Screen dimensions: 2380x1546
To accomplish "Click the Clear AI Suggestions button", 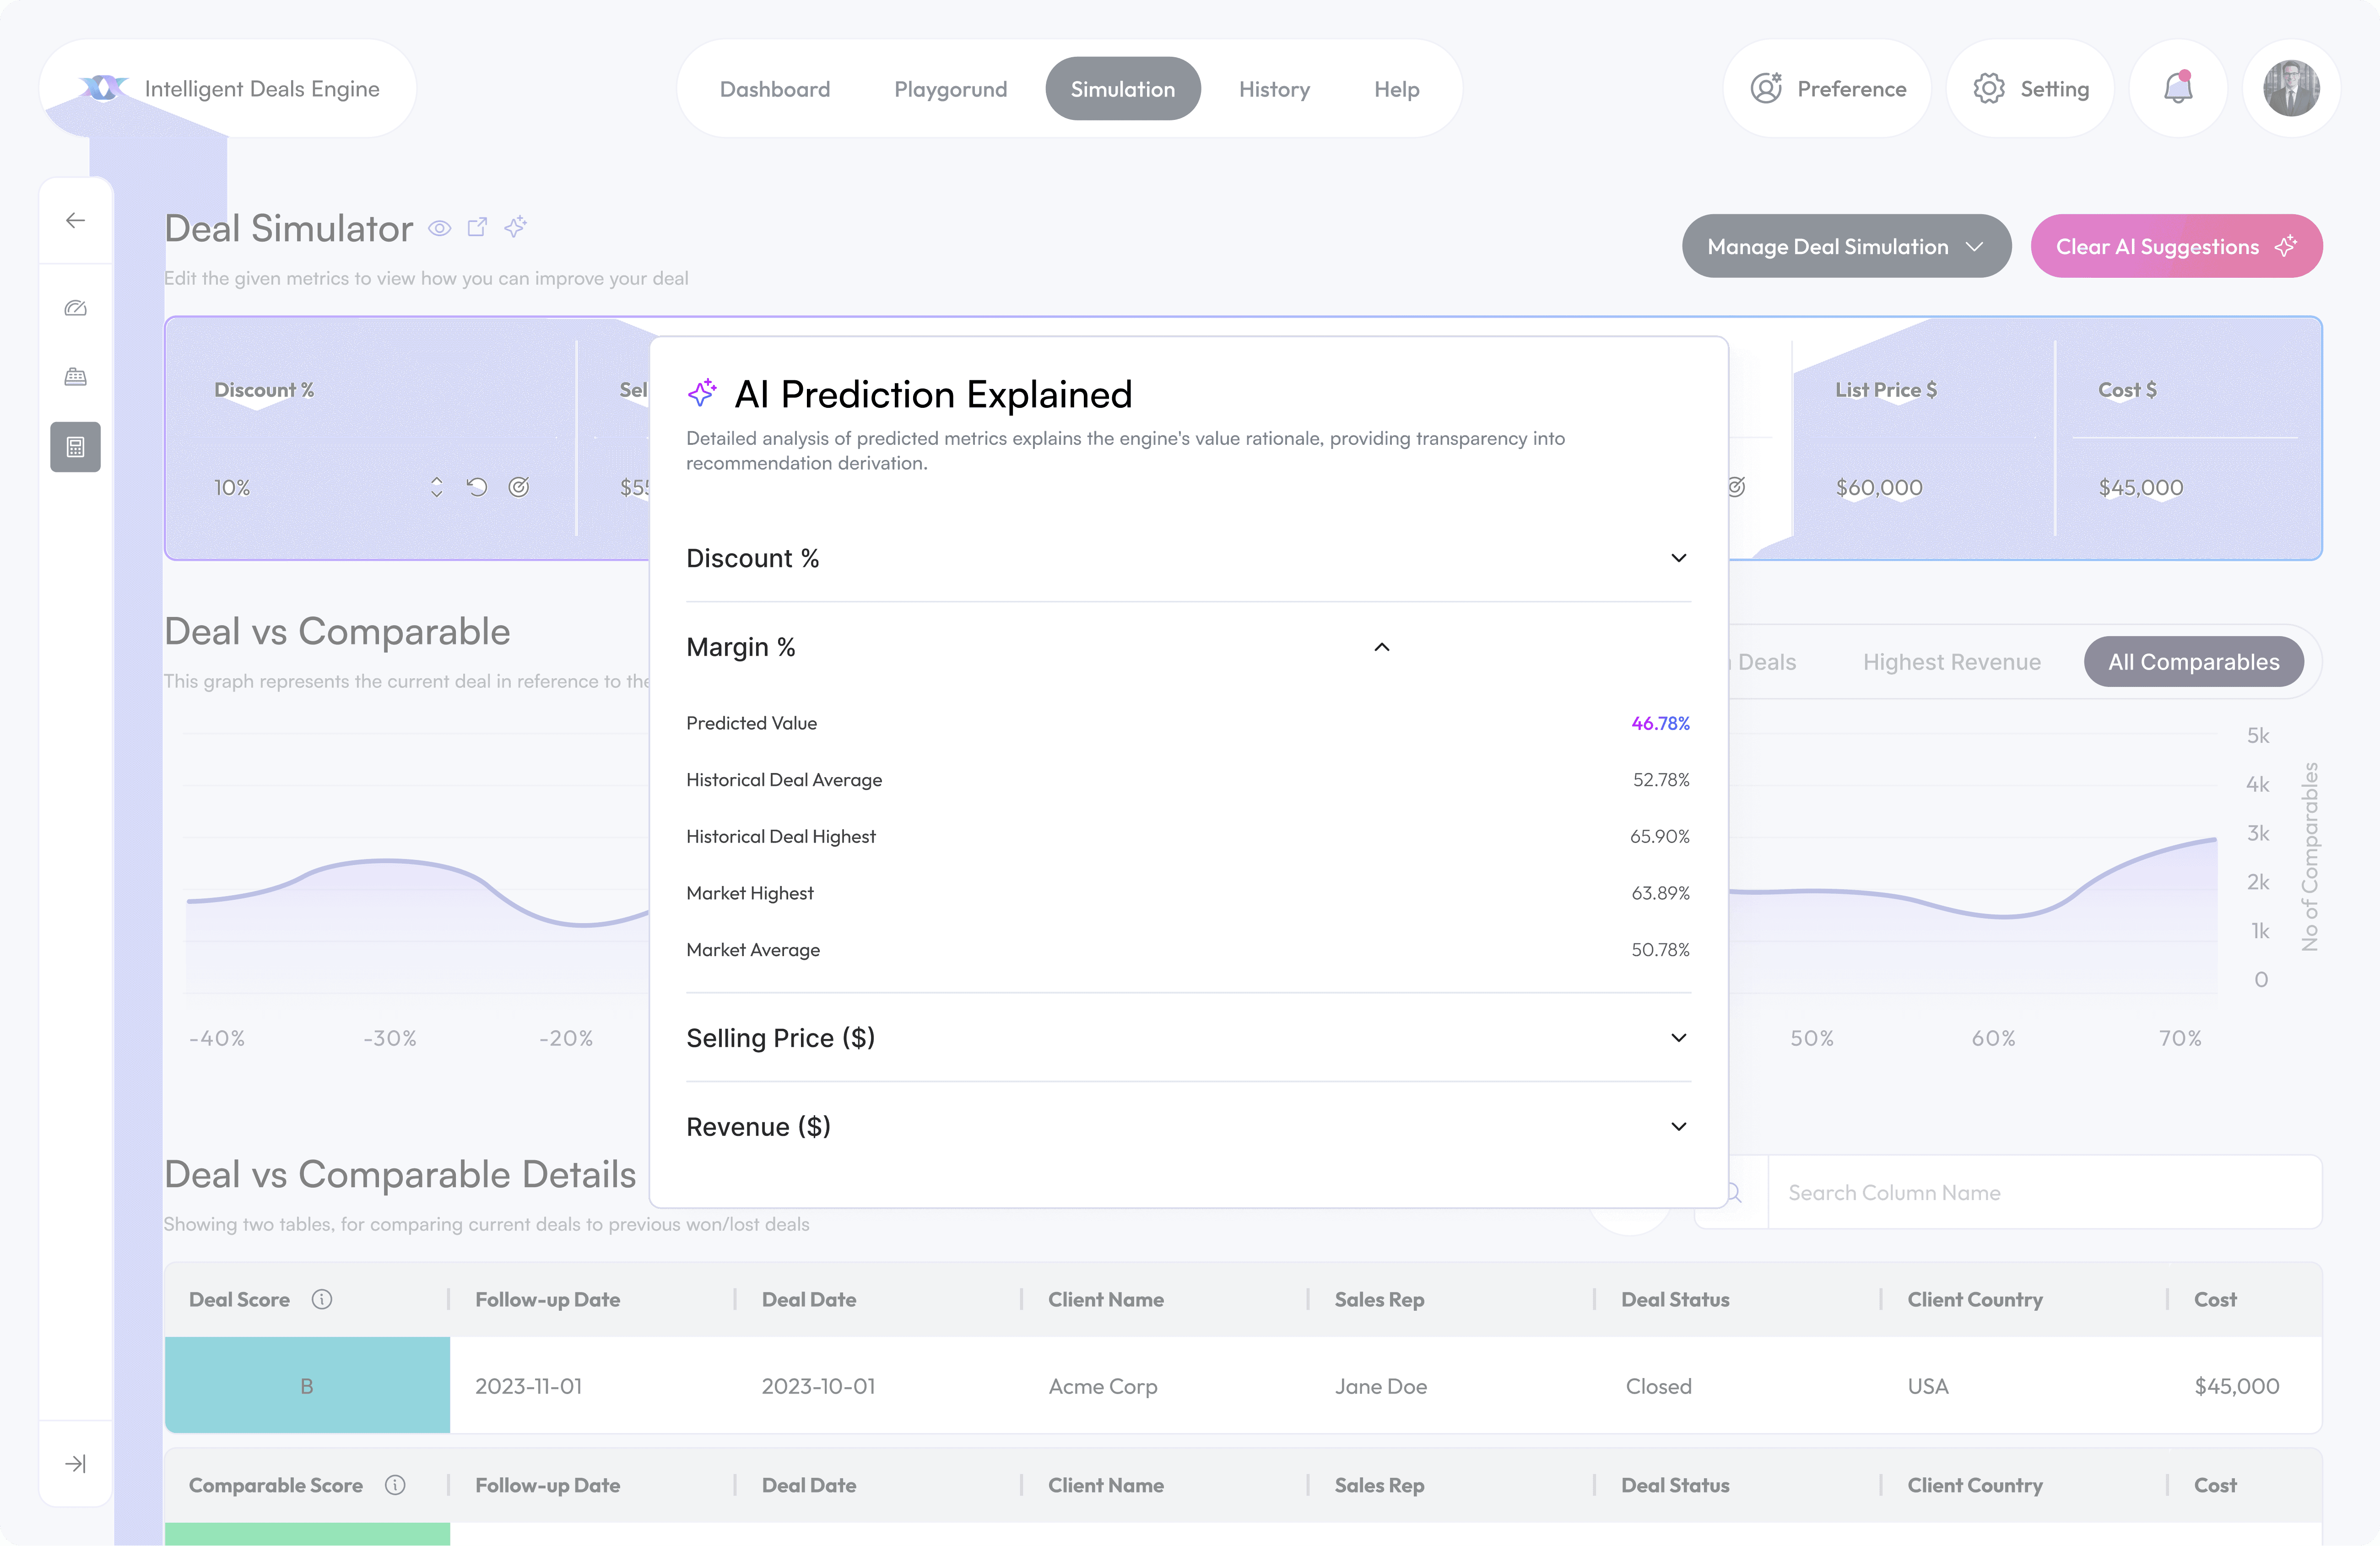I will [2175, 246].
